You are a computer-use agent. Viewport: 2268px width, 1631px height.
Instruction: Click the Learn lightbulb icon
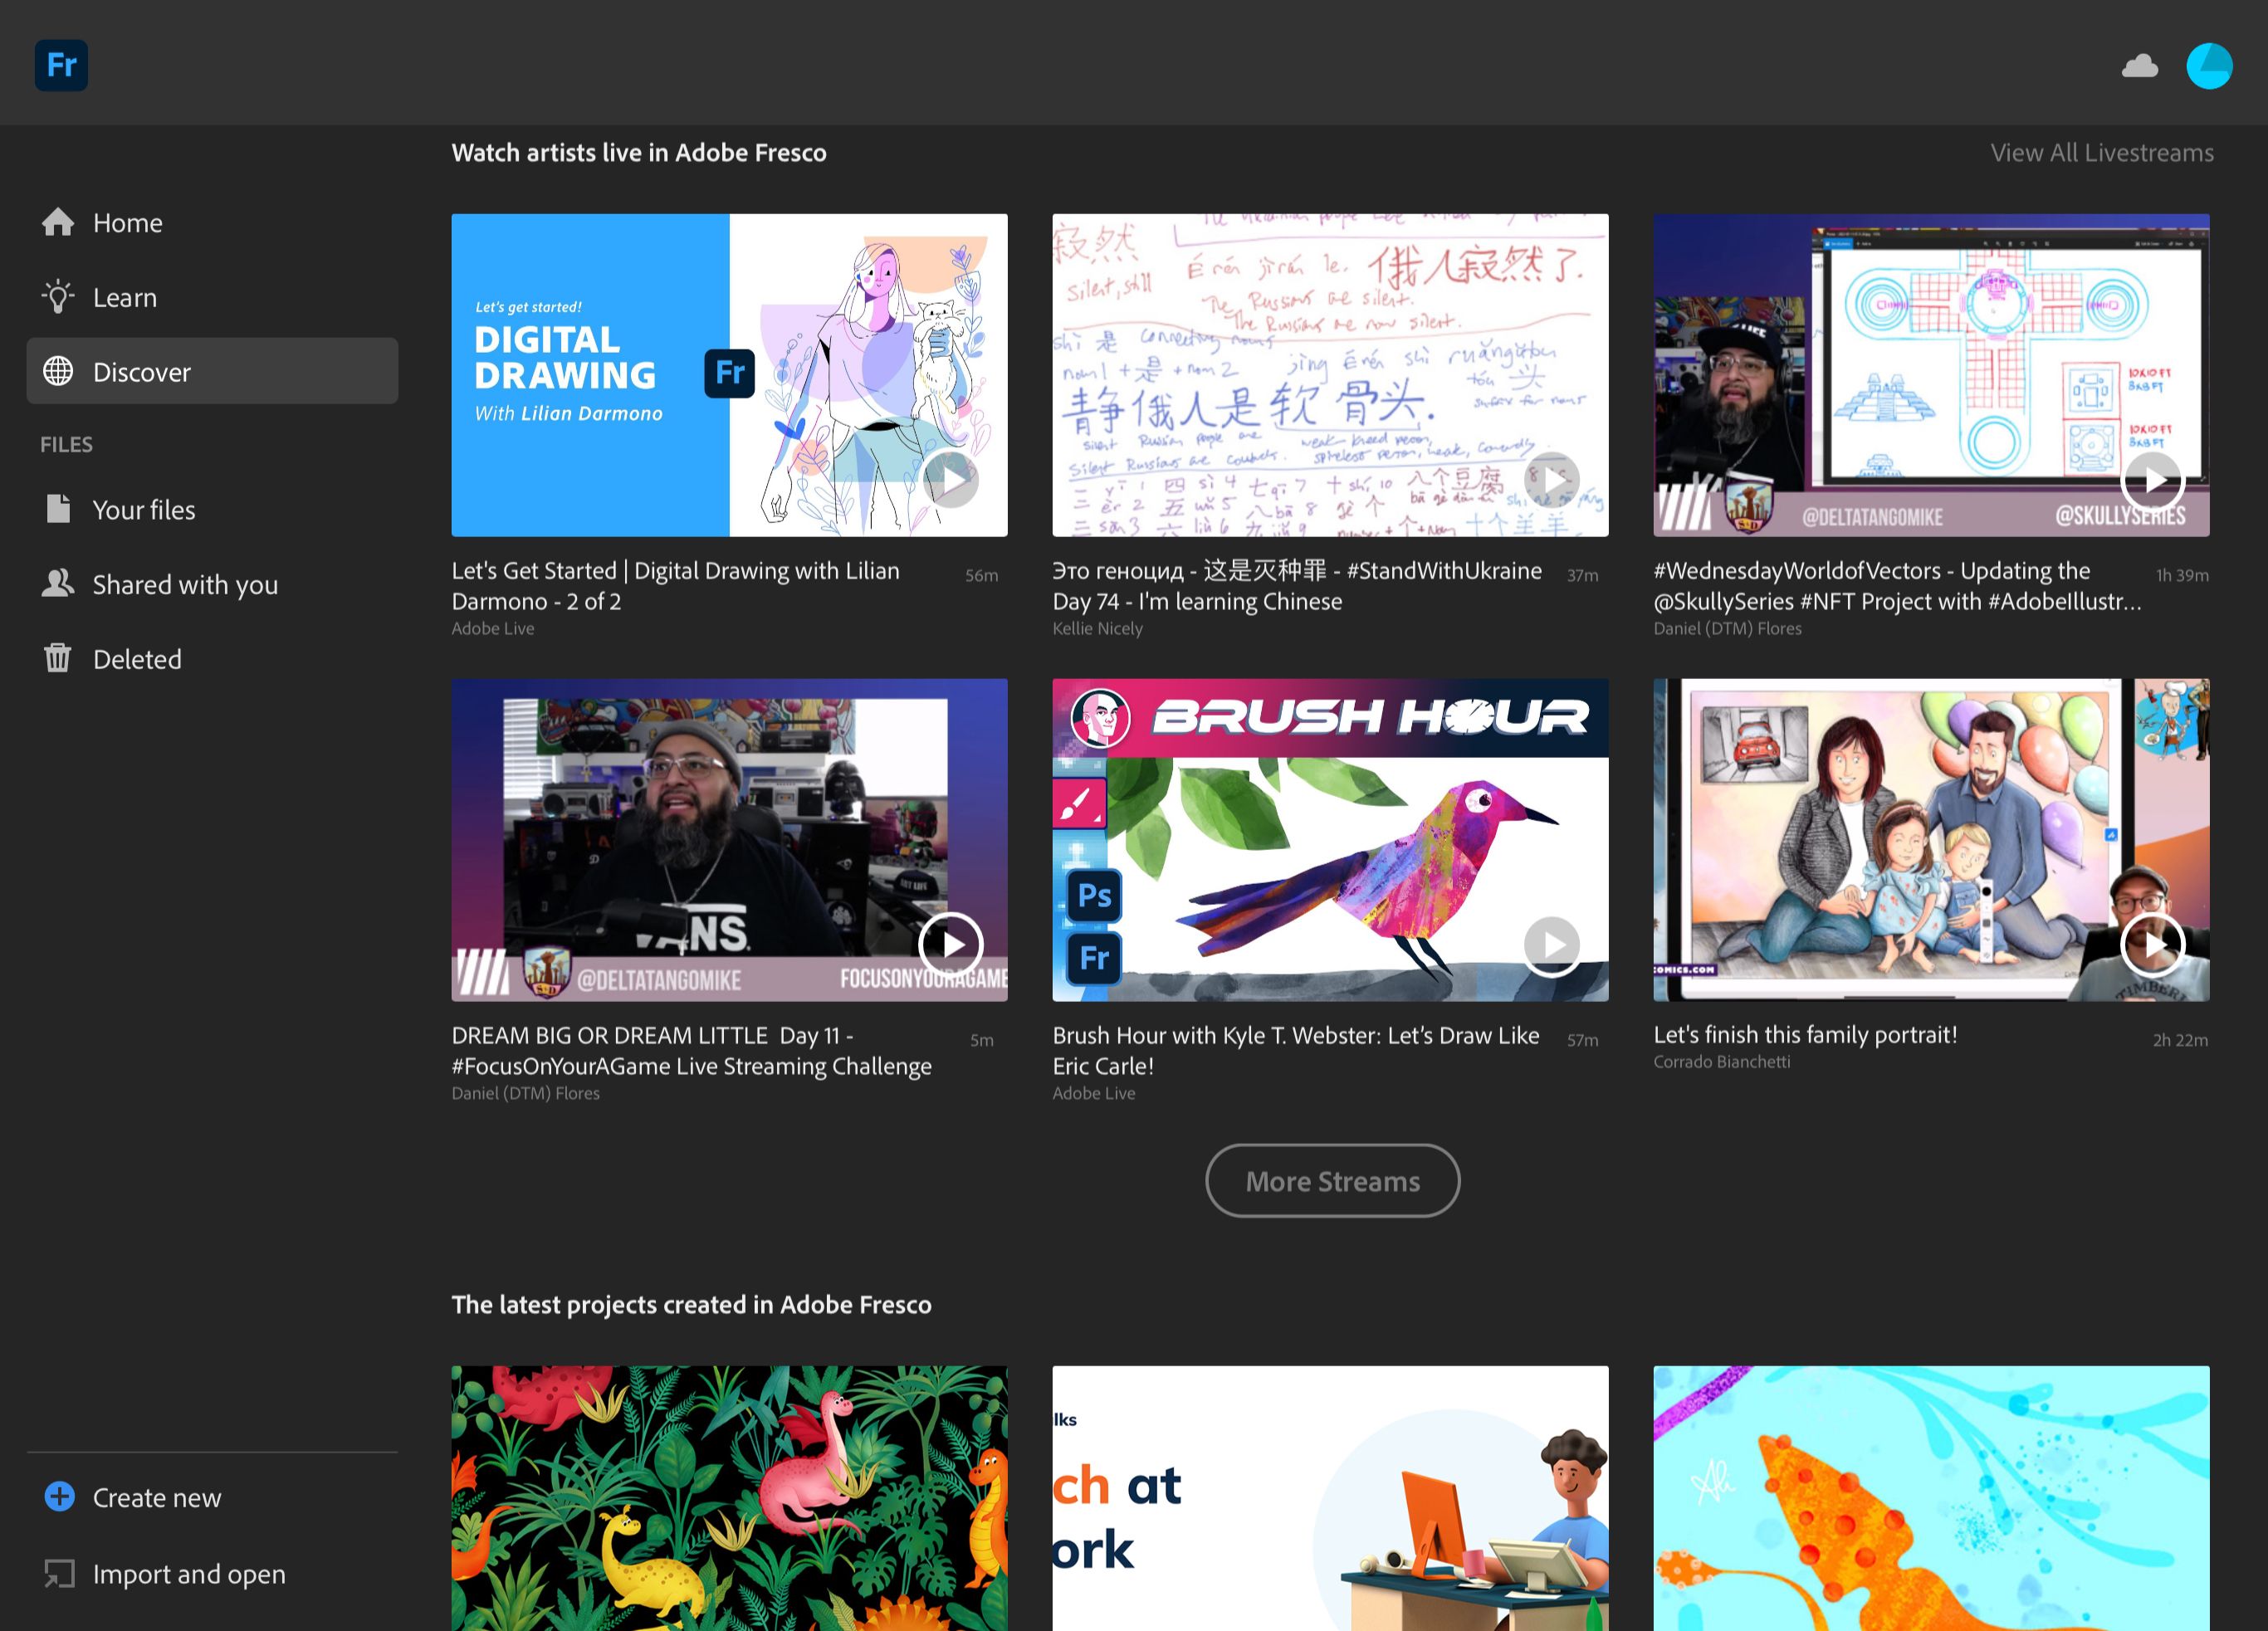point(58,297)
